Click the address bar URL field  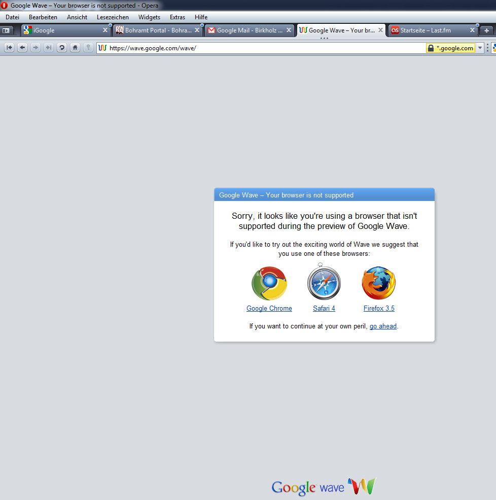tap(264, 48)
